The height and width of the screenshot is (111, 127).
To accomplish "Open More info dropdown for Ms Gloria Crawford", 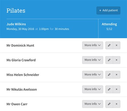I will click(x=93, y=60).
